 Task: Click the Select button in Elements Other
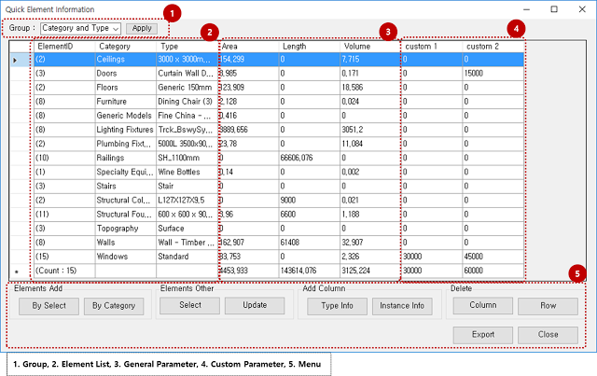pyautogui.click(x=190, y=305)
